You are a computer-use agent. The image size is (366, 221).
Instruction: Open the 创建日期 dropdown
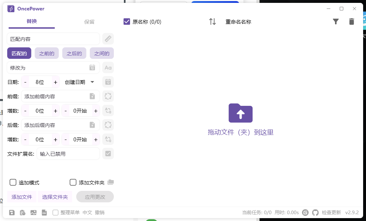coord(80,82)
